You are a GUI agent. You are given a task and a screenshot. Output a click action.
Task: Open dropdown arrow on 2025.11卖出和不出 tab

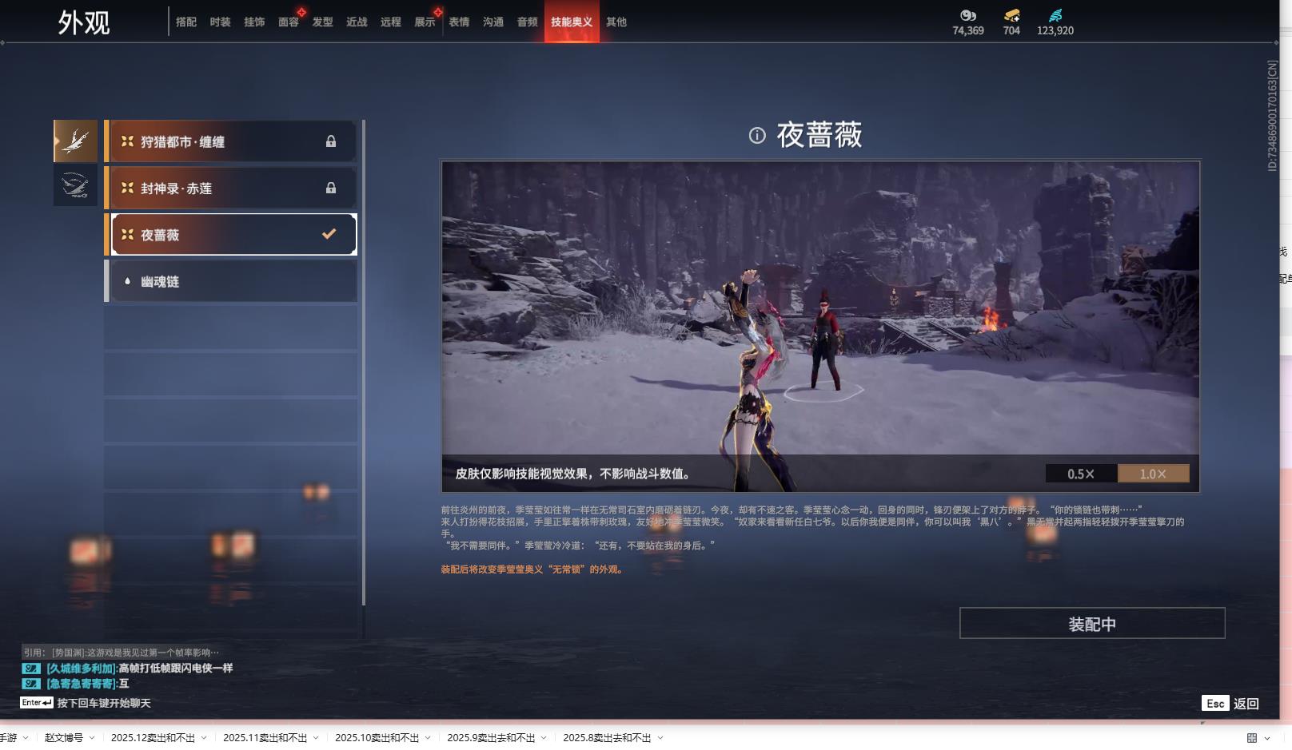pos(316,738)
